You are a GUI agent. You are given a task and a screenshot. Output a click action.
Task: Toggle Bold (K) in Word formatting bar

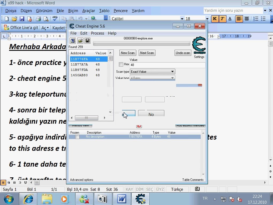(215, 19)
